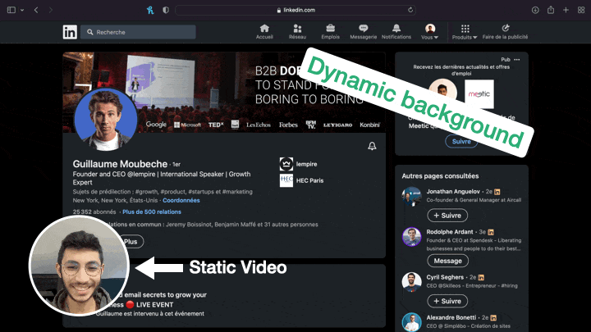The width and height of the screenshot is (591, 332).
Task: Focus the Recherche search field
Action: (138, 32)
